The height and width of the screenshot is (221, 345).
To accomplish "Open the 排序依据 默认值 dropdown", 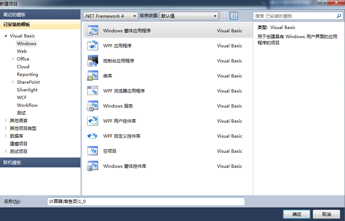I will point(189,16).
